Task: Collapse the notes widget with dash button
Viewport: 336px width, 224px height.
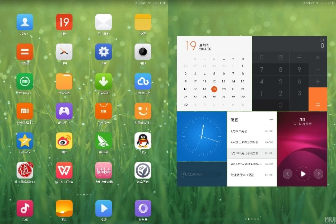Action: (272, 119)
